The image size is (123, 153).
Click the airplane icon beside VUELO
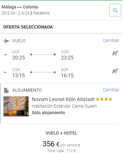click(x=6, y=41)
